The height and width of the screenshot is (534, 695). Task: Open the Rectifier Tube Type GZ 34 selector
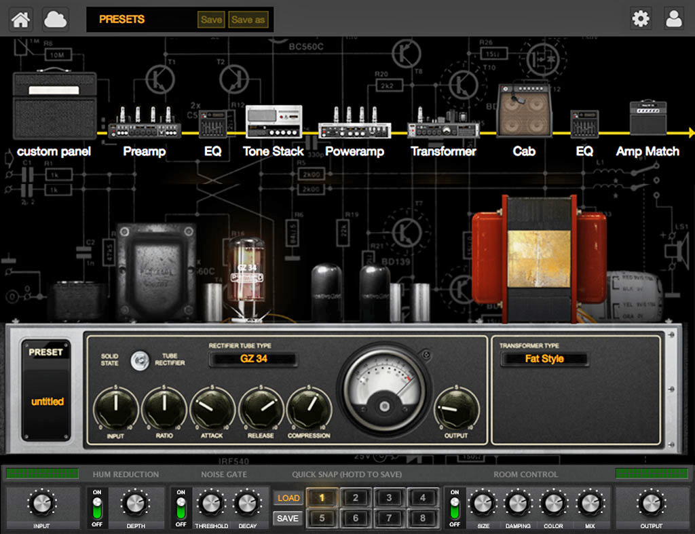click(x=253, y=359)
